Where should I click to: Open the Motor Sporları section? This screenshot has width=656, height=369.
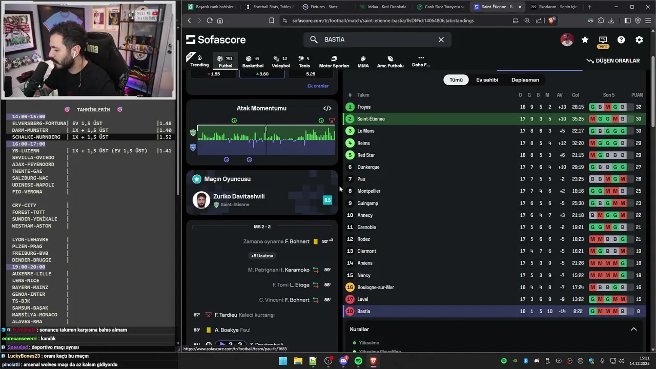(334, 61)
